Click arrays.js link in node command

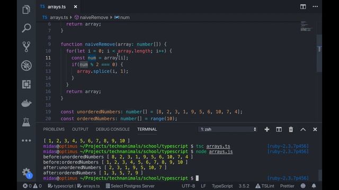[221, 151]
